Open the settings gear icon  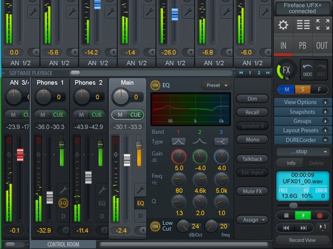click(283, 25)
